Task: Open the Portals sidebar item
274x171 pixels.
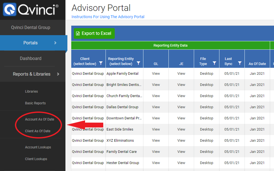Action: point(33,43)
